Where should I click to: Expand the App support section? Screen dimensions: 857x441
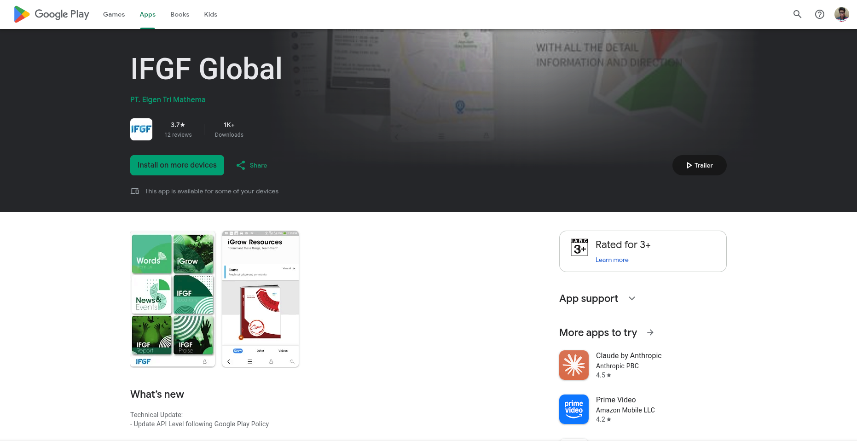(x=597, y=298)
